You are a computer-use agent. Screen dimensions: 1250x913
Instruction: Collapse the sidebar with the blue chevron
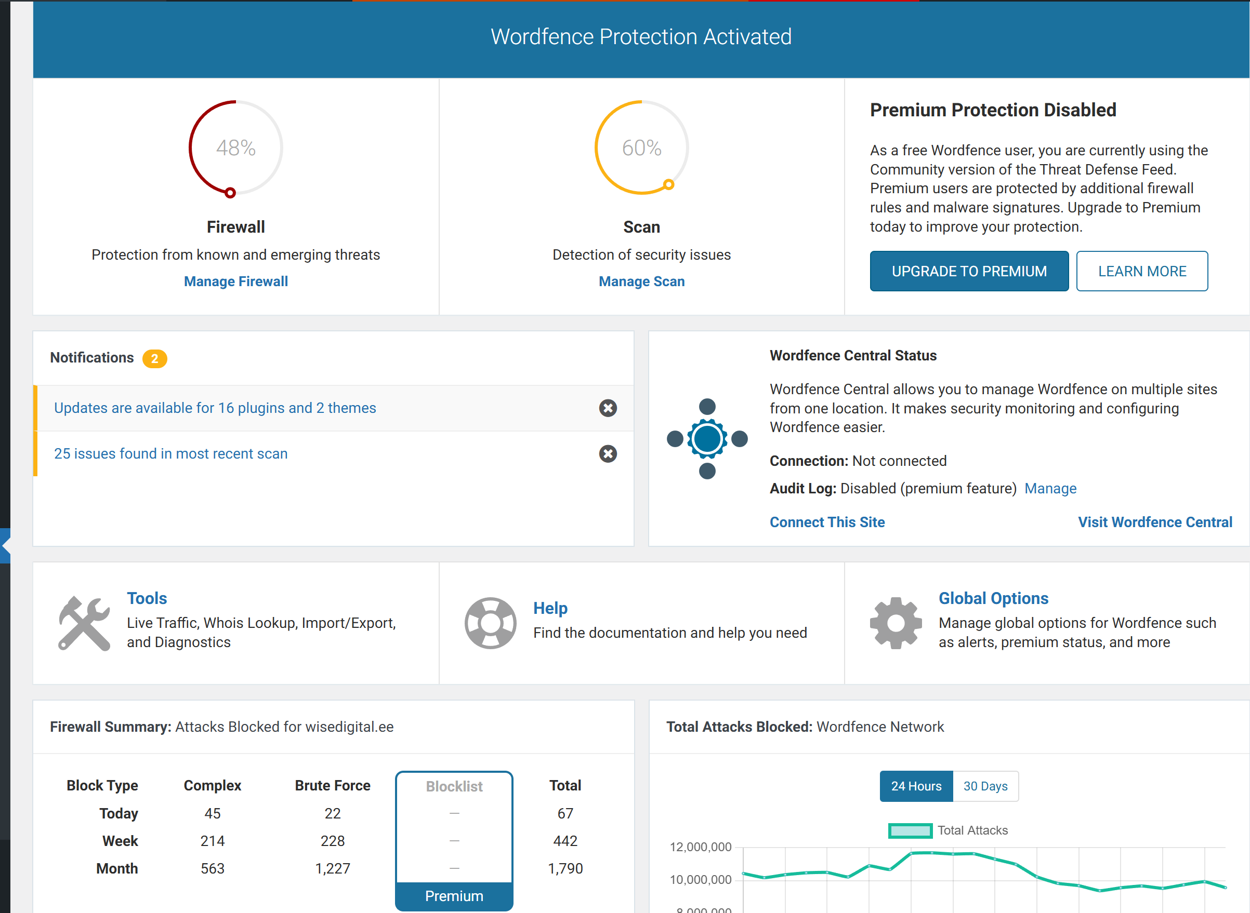point(6,546)
